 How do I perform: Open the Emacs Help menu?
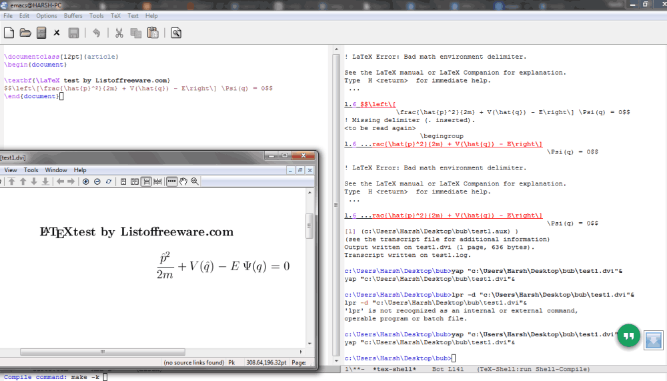151,16
